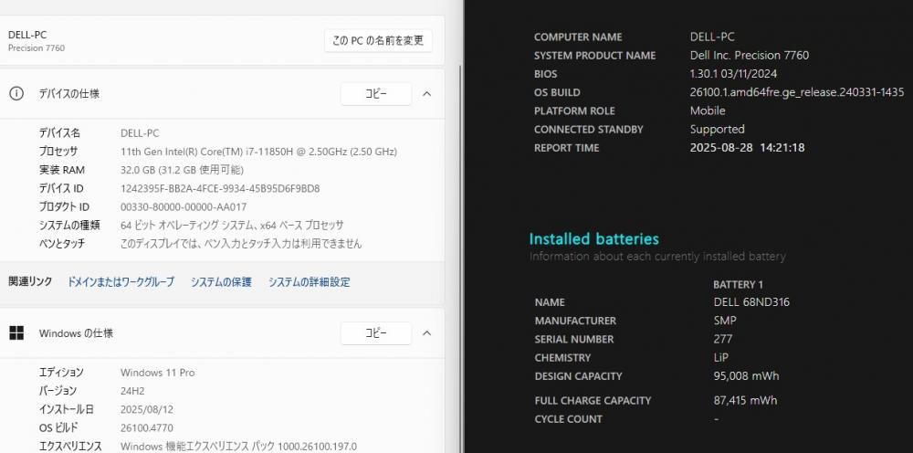Click the Precision 7760 subtitle in Settings

[37, 48]
